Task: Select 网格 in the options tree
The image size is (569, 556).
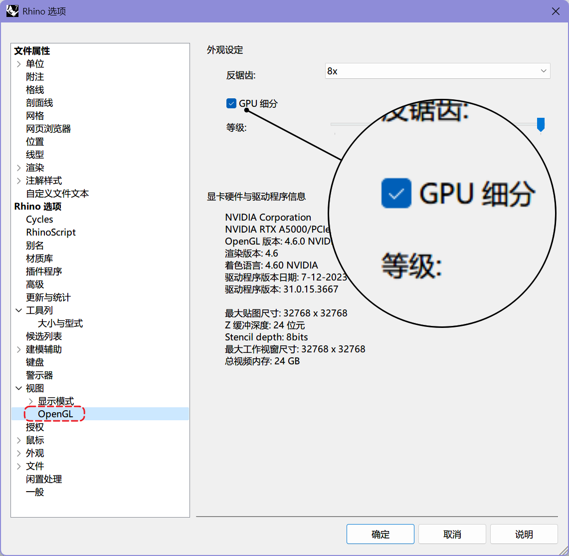Action: pyautogui.click(x=35, y=116)
